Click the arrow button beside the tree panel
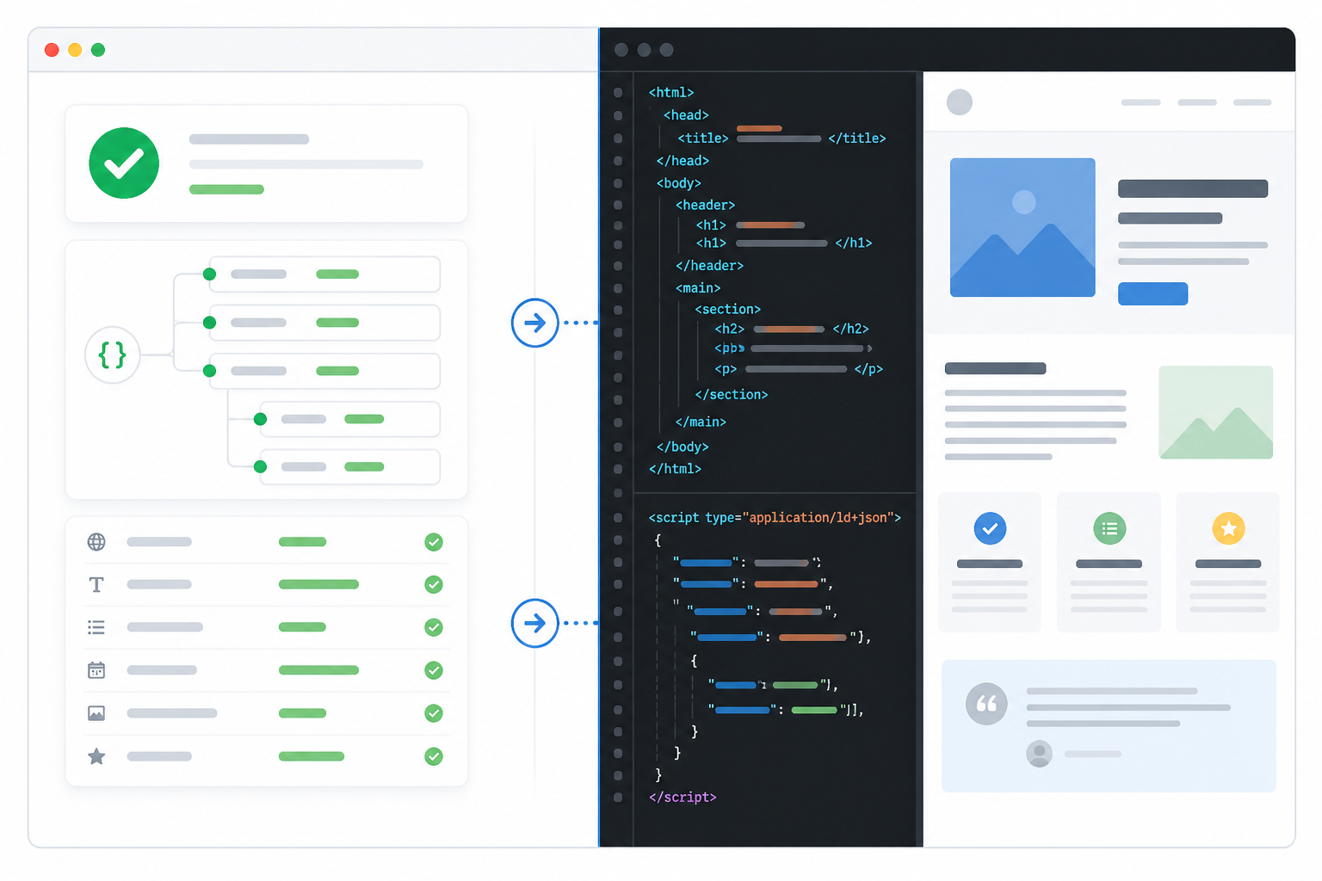The width and height of the screenshot is (1322, 881). point(535,323)
